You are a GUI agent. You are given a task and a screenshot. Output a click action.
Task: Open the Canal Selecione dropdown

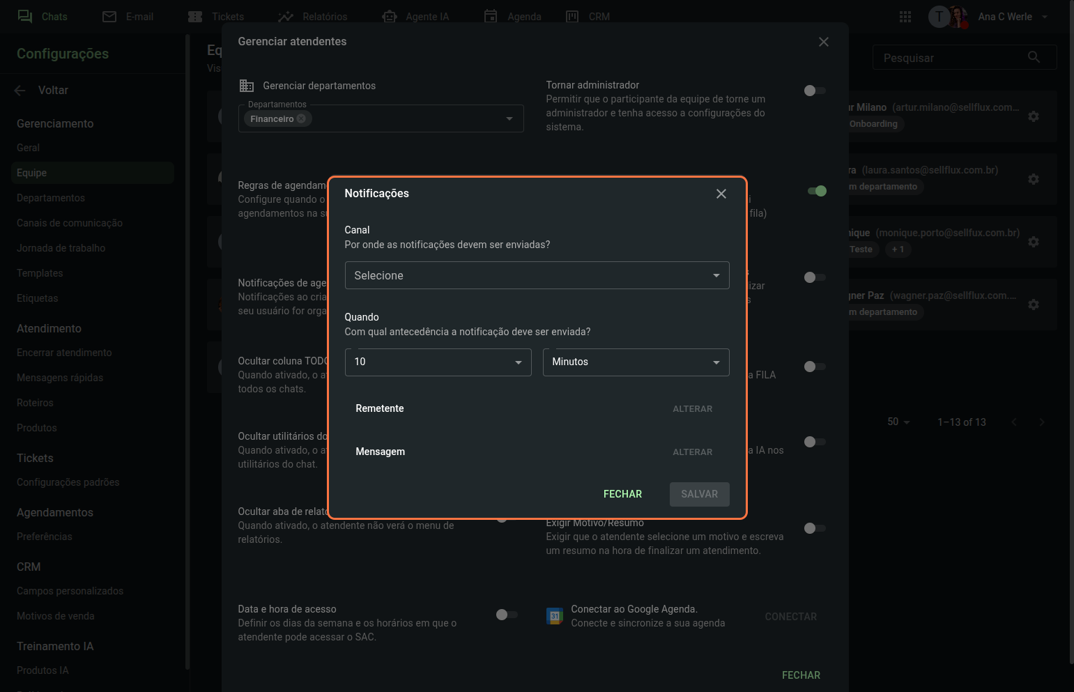(537, 275)
